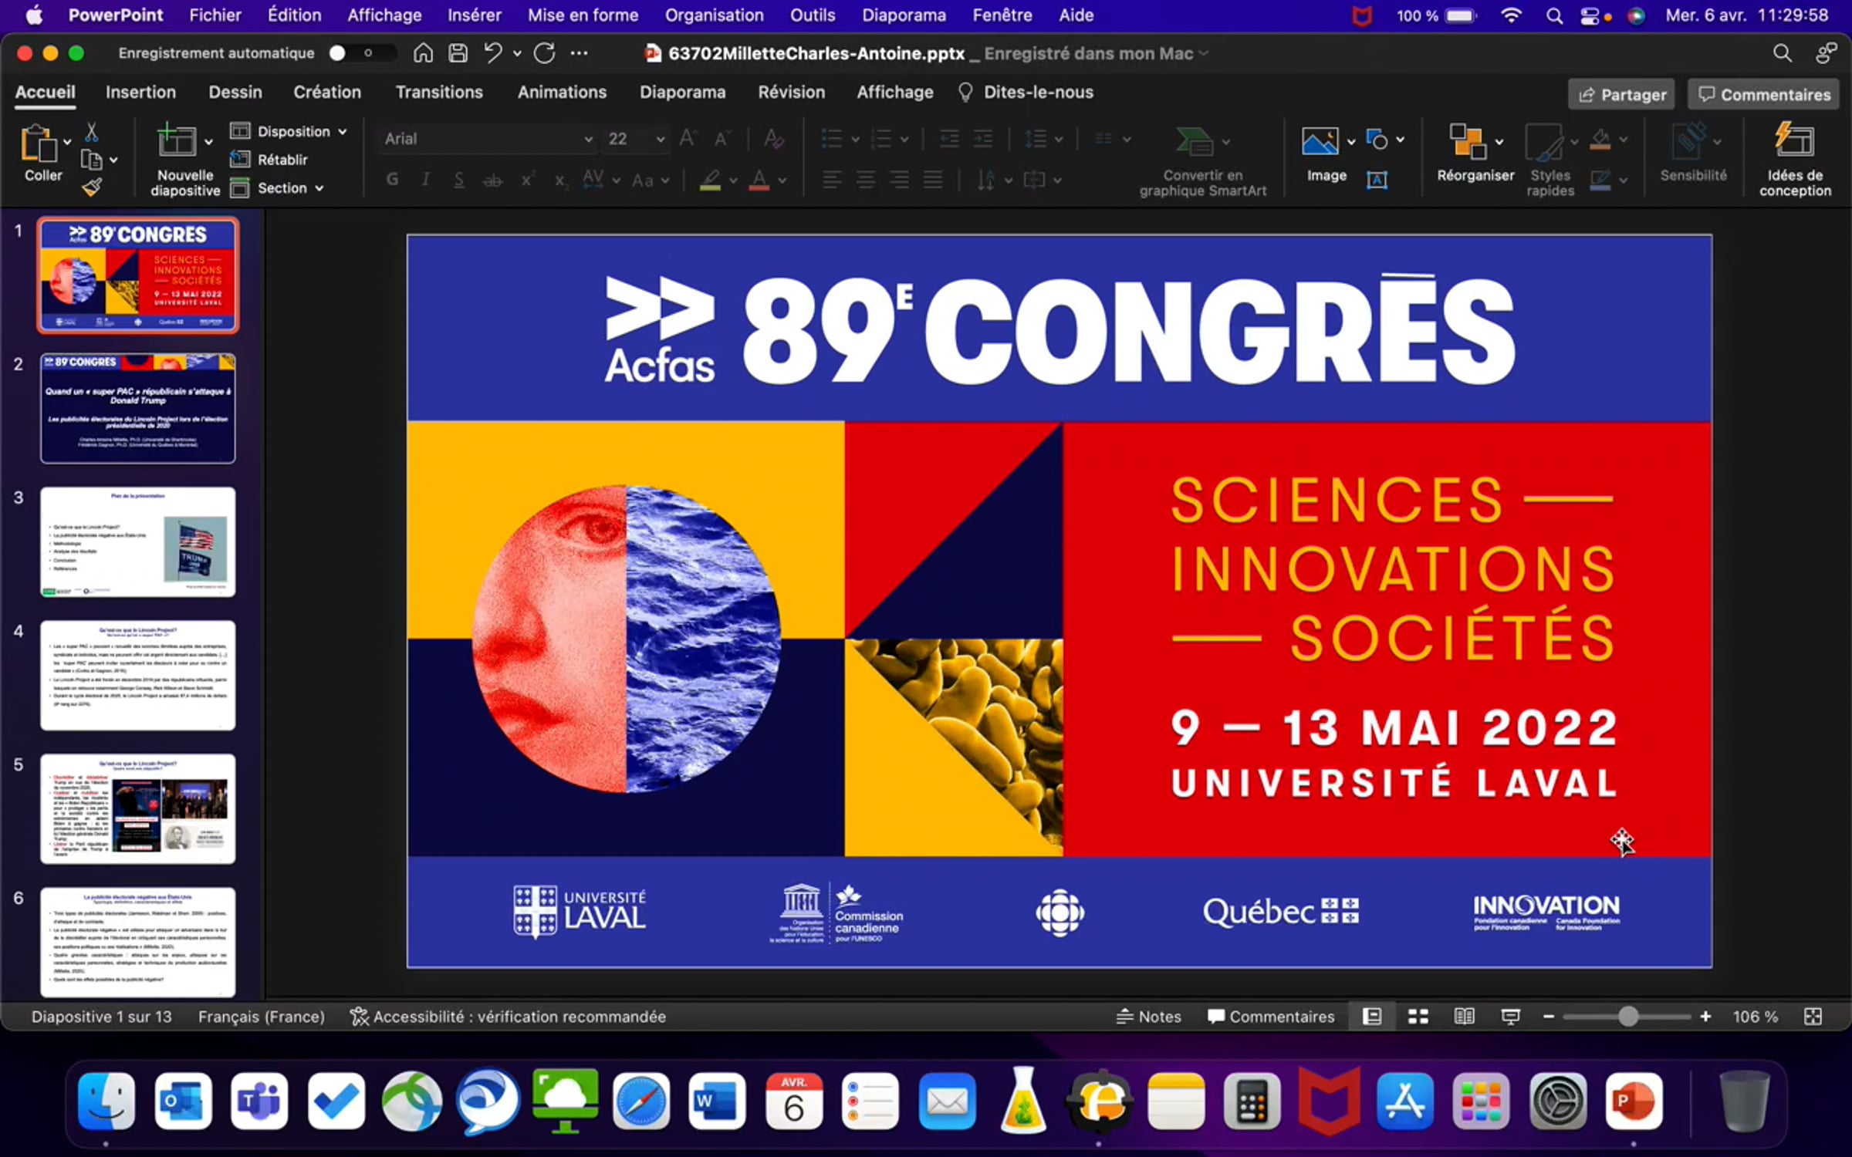This screenshot has height=1157, width=1852.
Task: Click Français (France) language indicator
Action: coord(262,1017)
